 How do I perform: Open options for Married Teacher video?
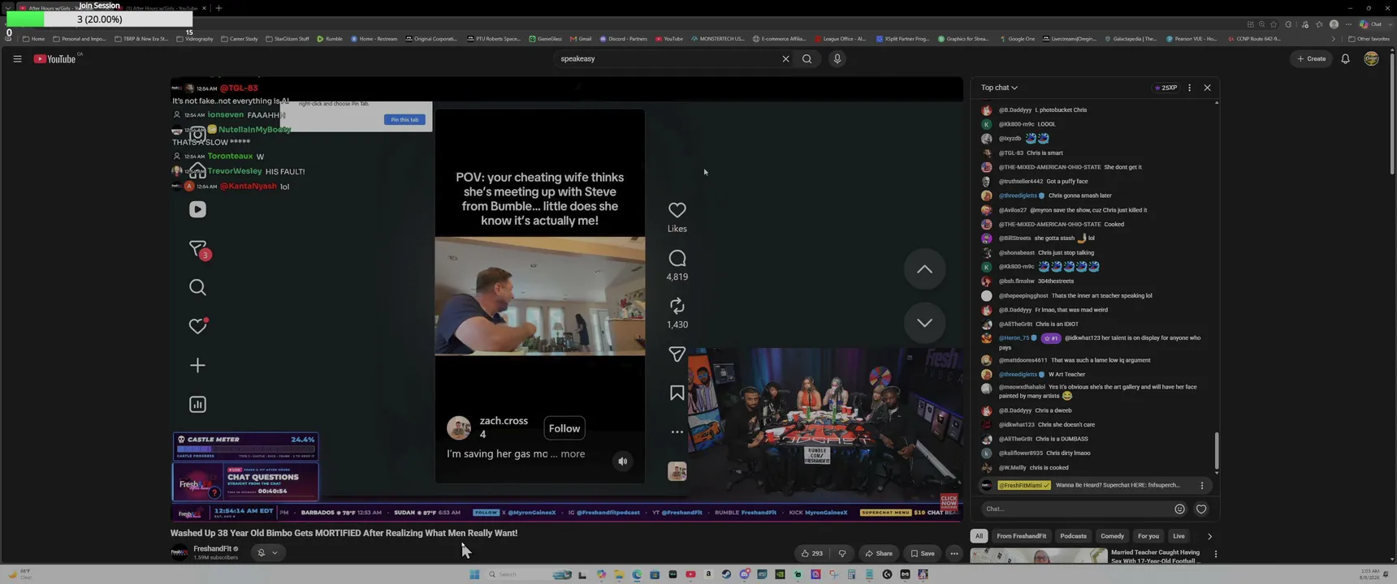coord(1215,554)
